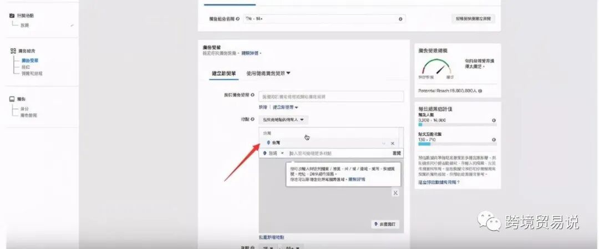Select ad format item under ad in sidebar

click(29, 115)
